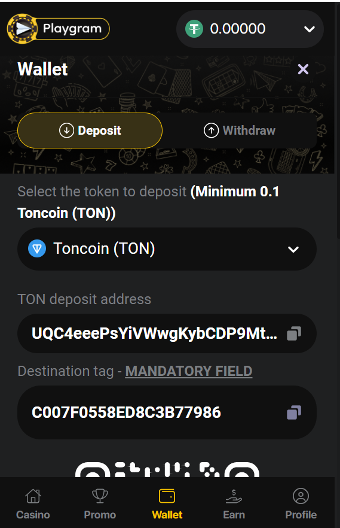Open the Toncoin (TON) token dropdown
340x528 pixels.
point(167,249)
